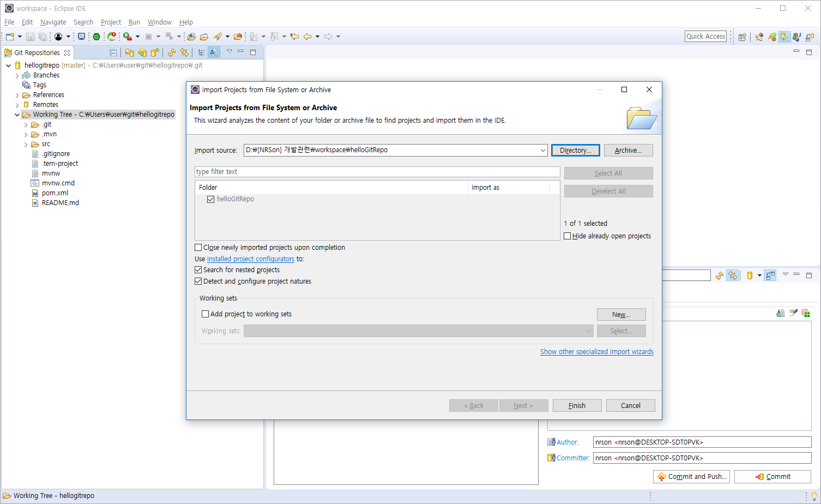The height and width of the screenshot is (504, 821).
Task: Collapse the Working Tree node
Action: pos(17,115)
